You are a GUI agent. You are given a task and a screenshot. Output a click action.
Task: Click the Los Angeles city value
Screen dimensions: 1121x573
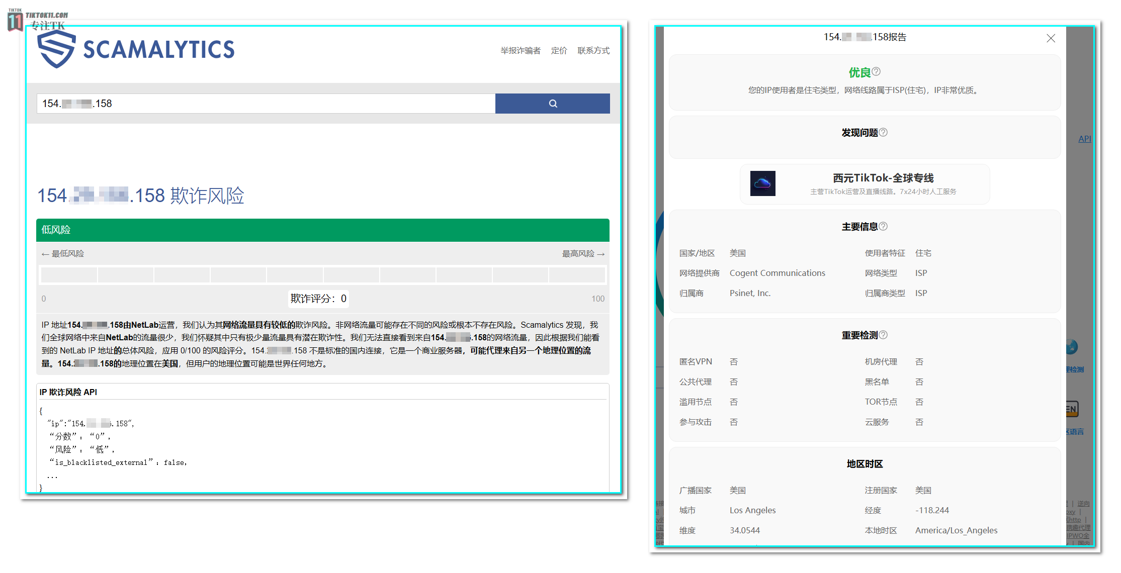tap(752, 510)
